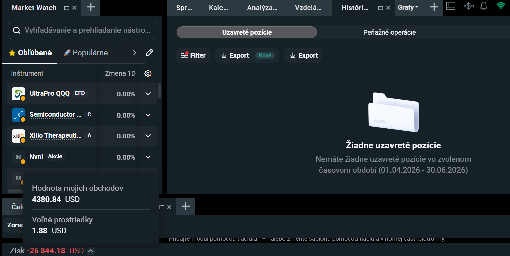This screenshot has height=256, width=510.
Task: Click the Market Watch vertical scrollbar
Action: 159,91
